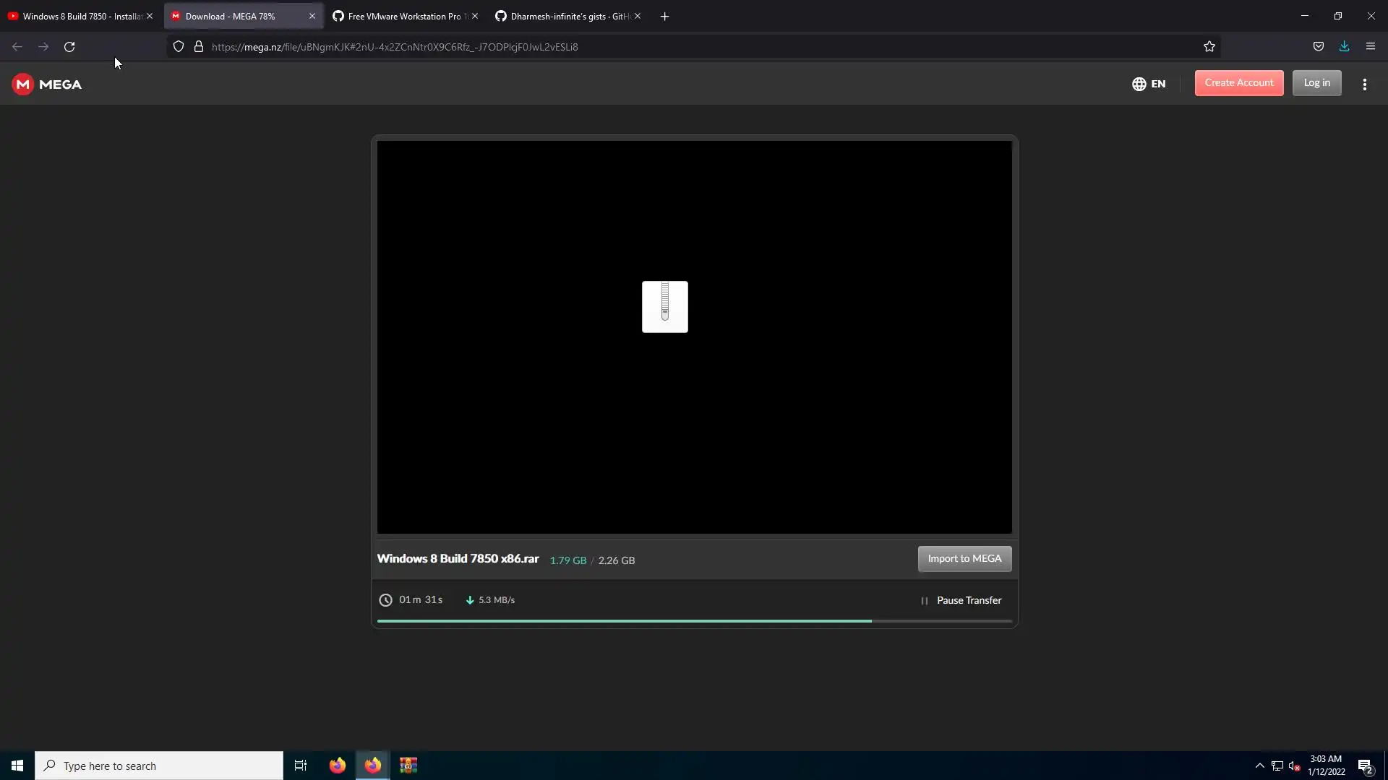Open the Firefox downloads panel

coord(1344,47)
